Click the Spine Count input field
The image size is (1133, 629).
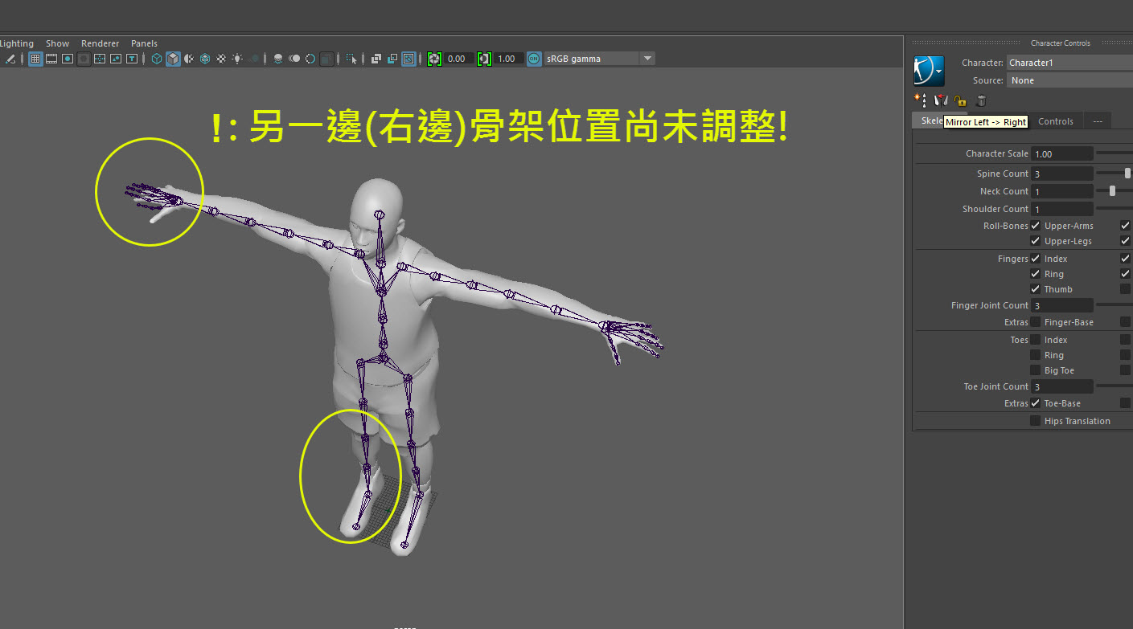click(1061, 174)
